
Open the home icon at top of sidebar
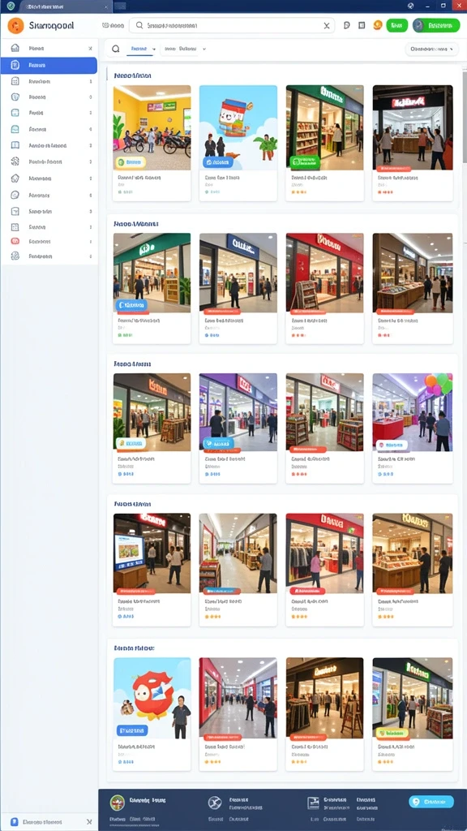click(x=15, y=48)
